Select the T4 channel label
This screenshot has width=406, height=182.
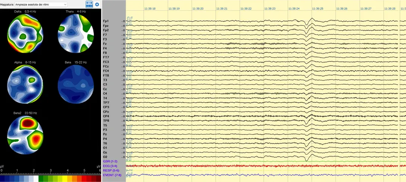pos(105,98)
